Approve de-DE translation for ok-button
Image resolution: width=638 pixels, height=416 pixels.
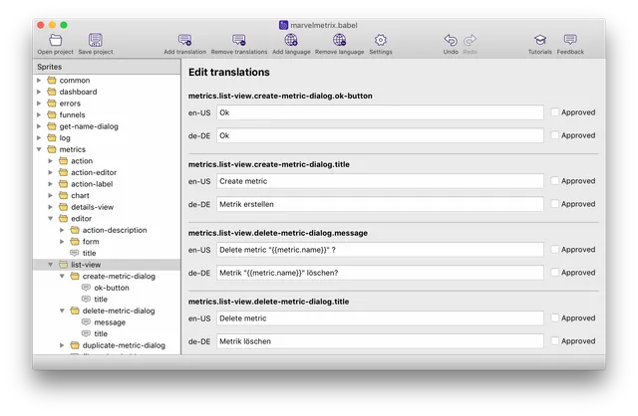click(x=554, y=135)
